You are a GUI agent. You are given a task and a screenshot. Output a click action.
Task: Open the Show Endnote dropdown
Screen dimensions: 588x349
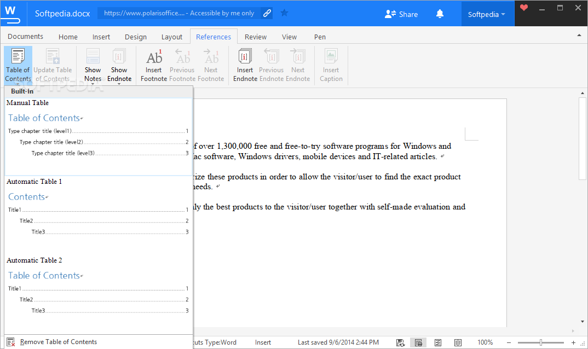click(x=119, y=65)
